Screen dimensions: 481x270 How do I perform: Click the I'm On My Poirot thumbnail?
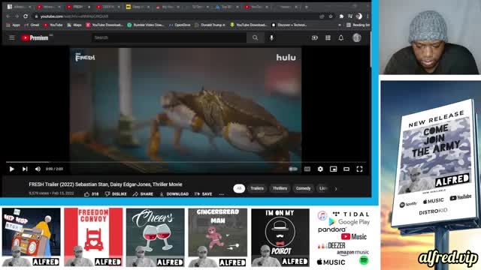[x=280, y=237]
